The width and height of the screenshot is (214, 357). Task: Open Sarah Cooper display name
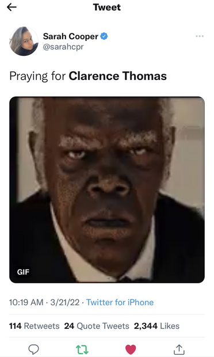point(71,36)
